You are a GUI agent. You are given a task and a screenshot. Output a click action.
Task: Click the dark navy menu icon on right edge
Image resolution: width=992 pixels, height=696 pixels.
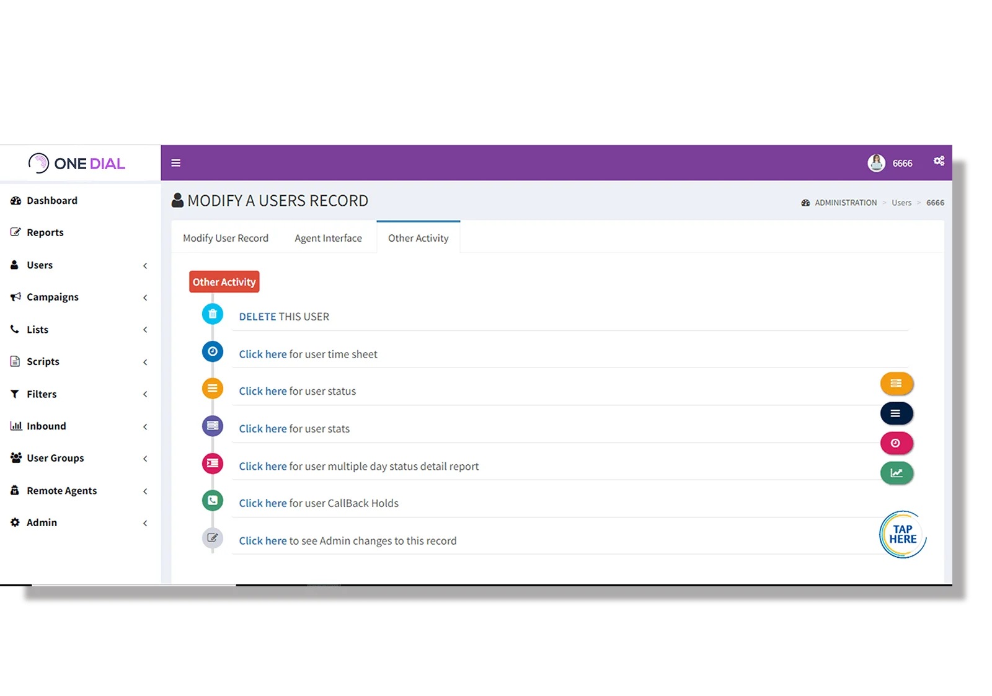tap(897, 413)
